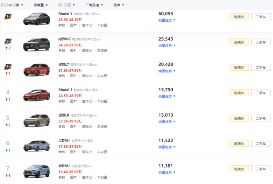Open the 唐DM-i car image
This screenshot has height=184, width=273.
37,171
